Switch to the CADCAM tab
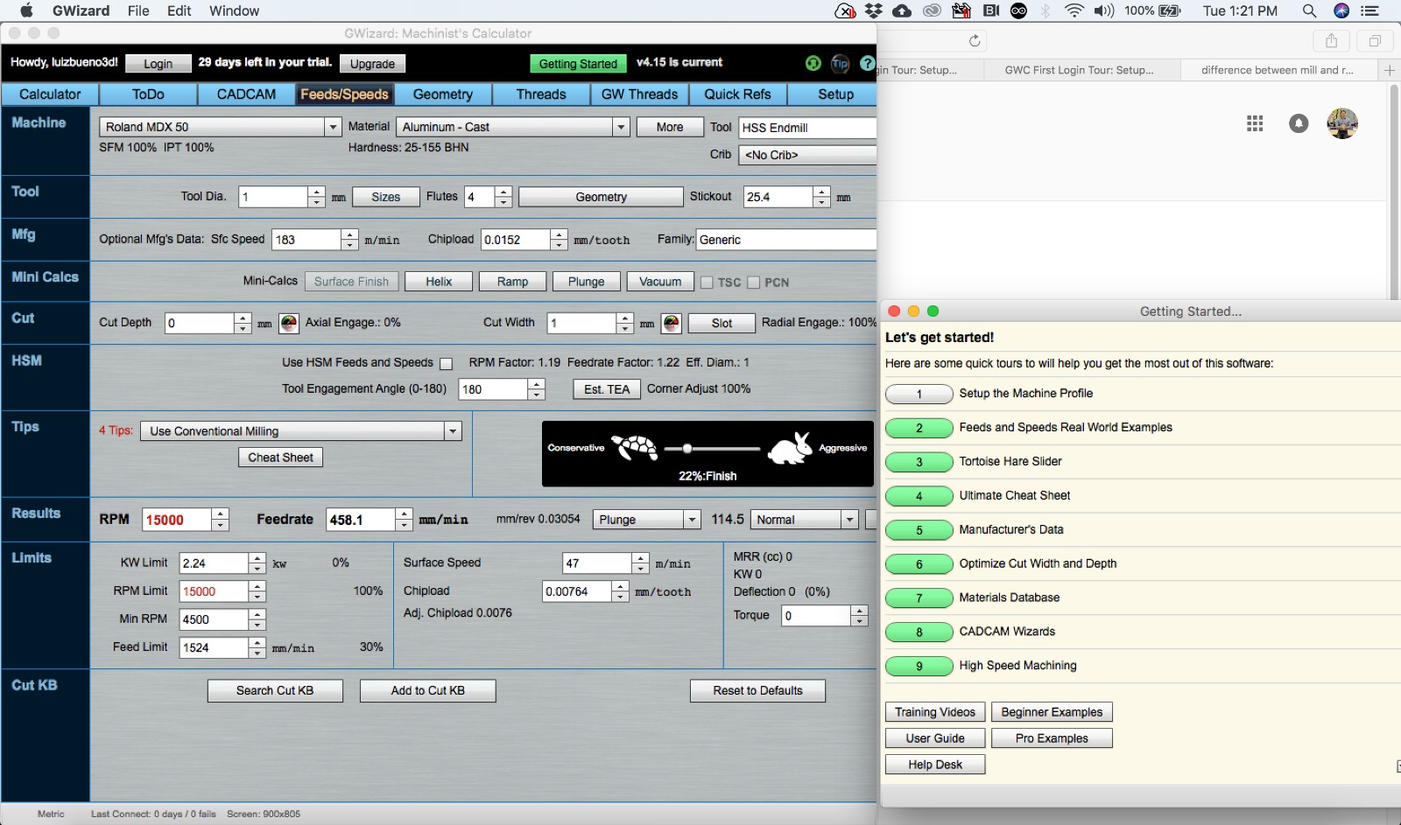 (x=246, y=94)
